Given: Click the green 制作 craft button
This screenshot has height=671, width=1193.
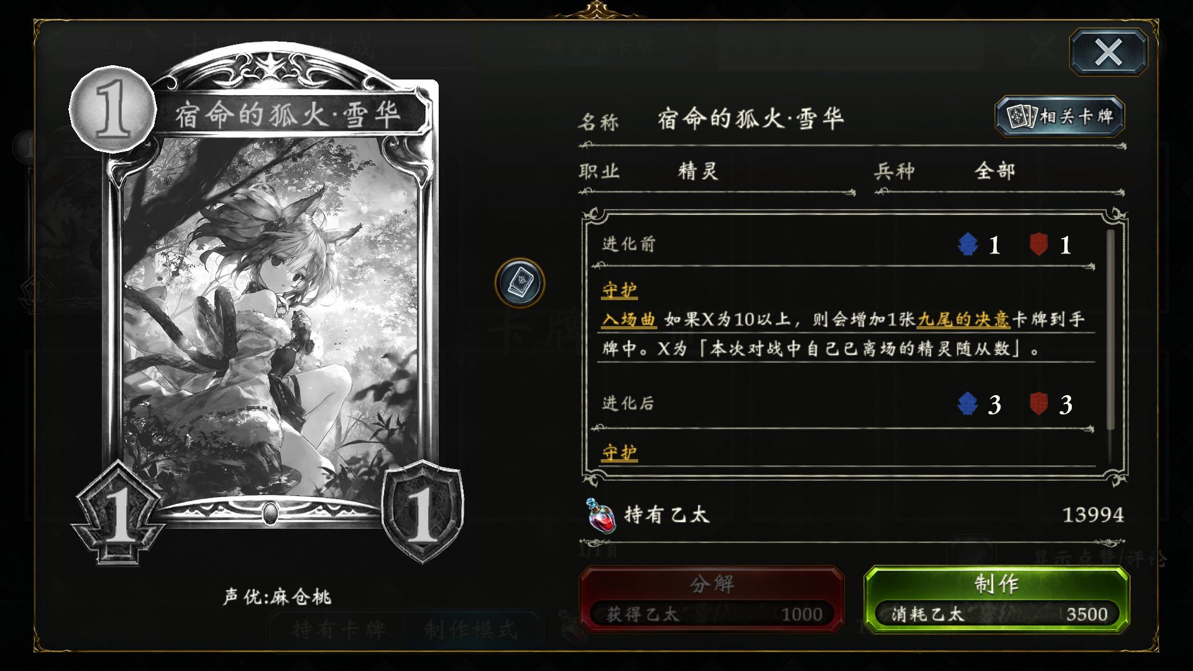Looking at the screenshot, I should pyautogui.click(x=997, y=599).
